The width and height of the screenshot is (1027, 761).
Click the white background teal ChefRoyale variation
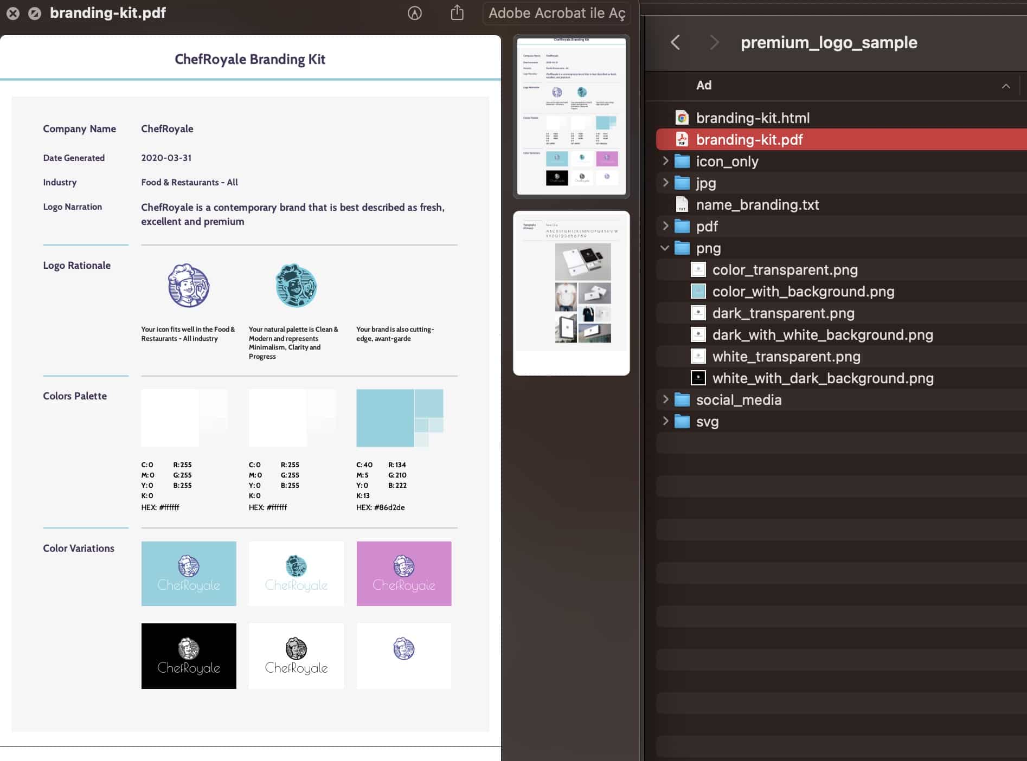click(x=296, y=573)
